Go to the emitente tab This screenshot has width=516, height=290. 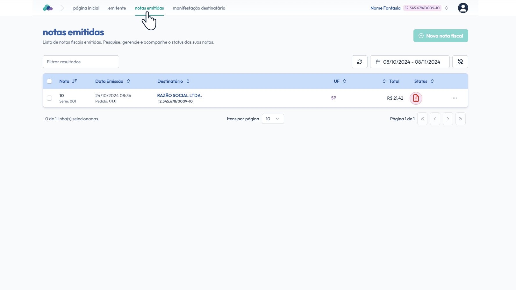click(x=117, y=8)
